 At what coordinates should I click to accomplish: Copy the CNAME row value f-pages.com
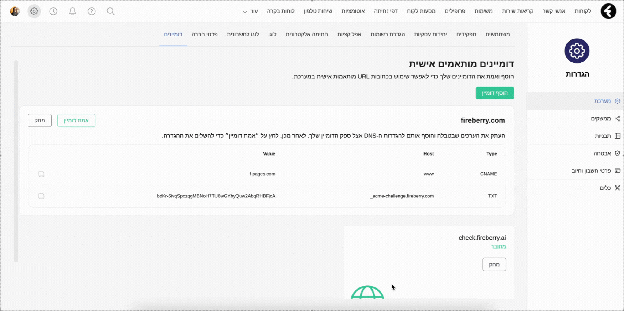[41, 174]
